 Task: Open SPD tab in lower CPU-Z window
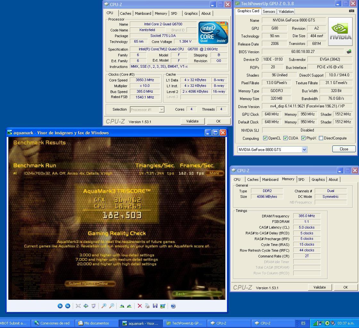[x=301, y=180]
